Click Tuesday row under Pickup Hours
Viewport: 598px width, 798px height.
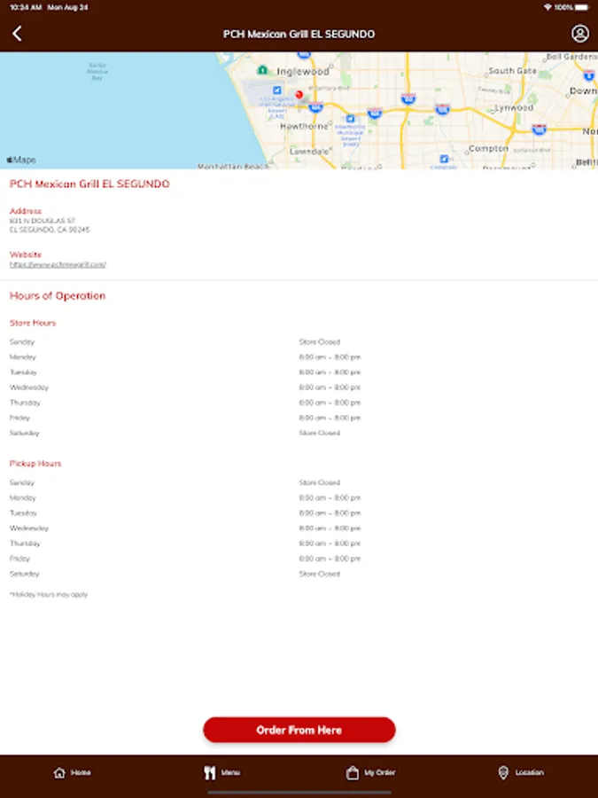pyautogui.click(x=299, y=513)
